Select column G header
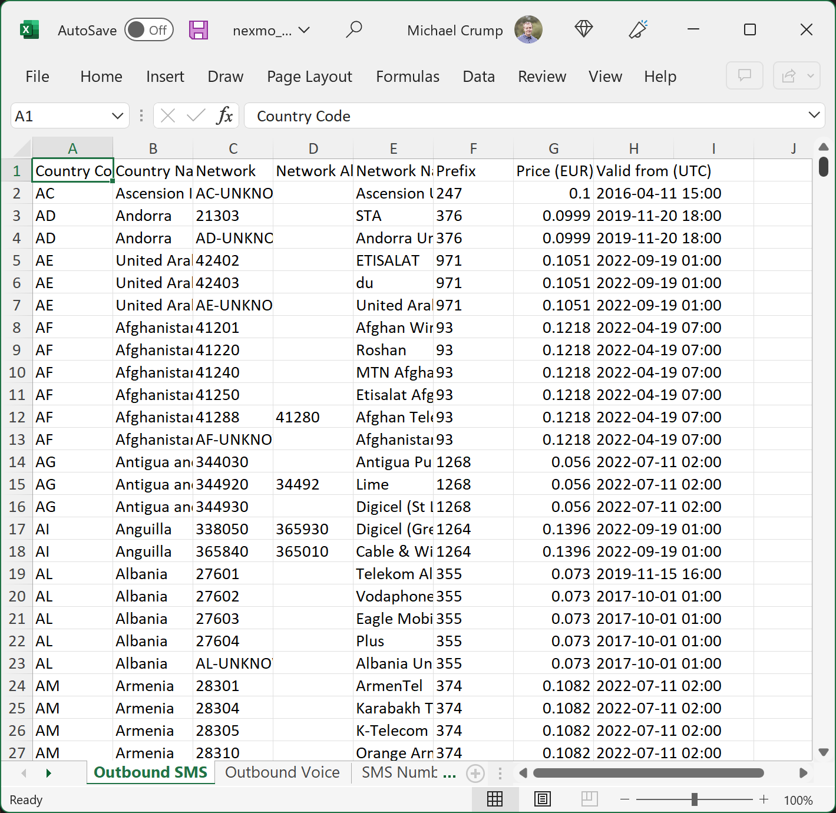Image resolution: width=836 pixels, height=813 pixels. [x=553, y=148]
